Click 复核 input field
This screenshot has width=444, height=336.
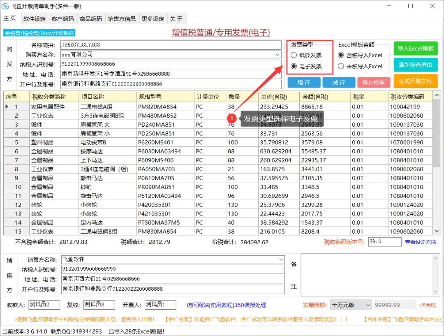click(99, 305)
